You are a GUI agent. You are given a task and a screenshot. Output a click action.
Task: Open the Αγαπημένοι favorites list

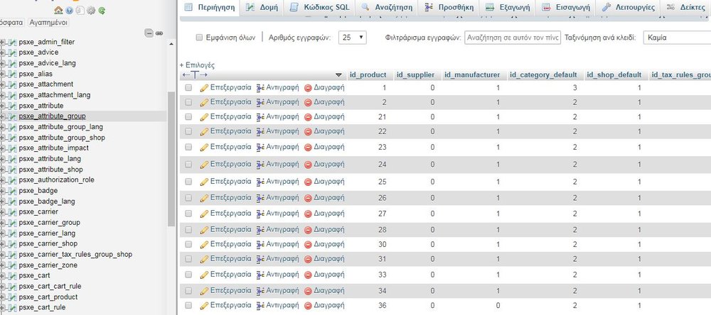pos(48,22)
